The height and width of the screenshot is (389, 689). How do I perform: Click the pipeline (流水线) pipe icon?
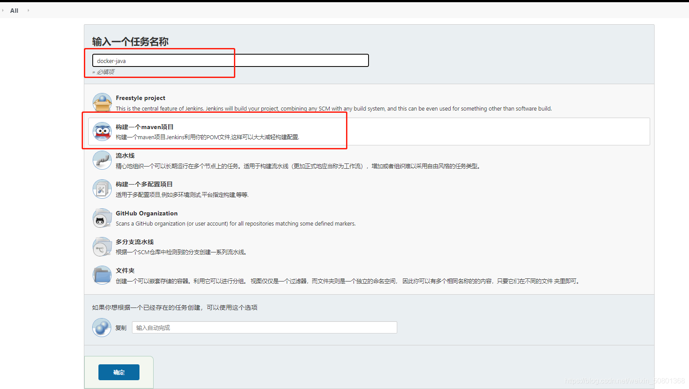coord(102,160)
